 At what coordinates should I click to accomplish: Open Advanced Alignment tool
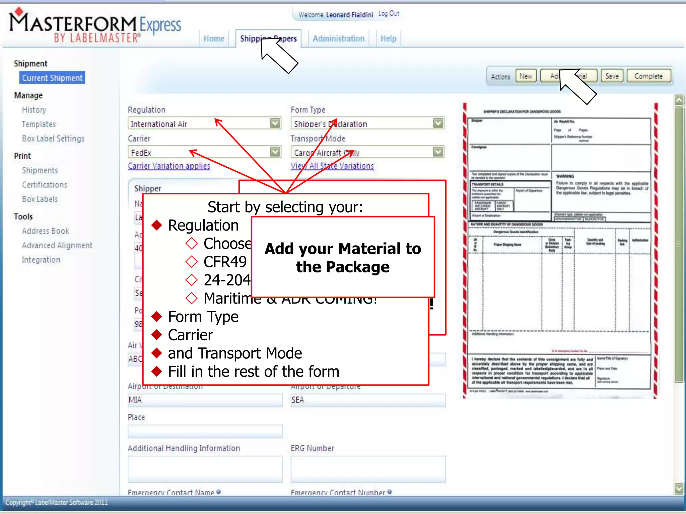pyautogui.click(x=57, y=245)
